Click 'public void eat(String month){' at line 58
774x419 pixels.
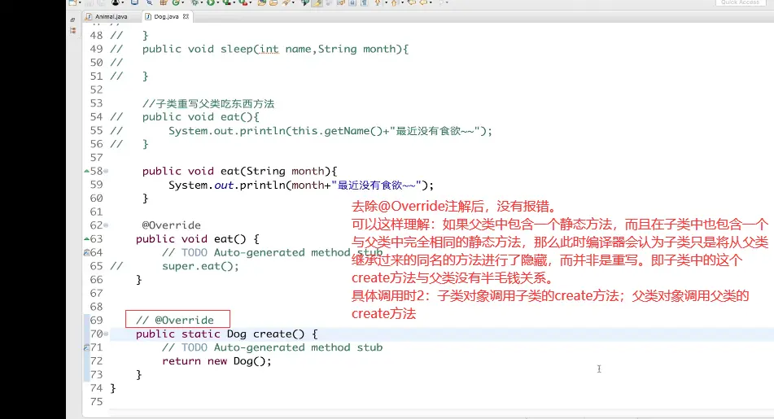coord(239,171)
